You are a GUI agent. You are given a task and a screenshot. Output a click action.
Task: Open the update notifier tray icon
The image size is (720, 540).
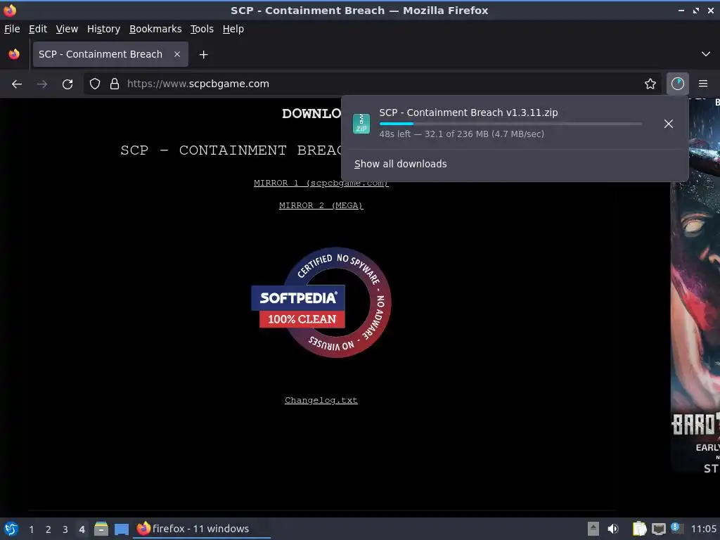[676, 528]
